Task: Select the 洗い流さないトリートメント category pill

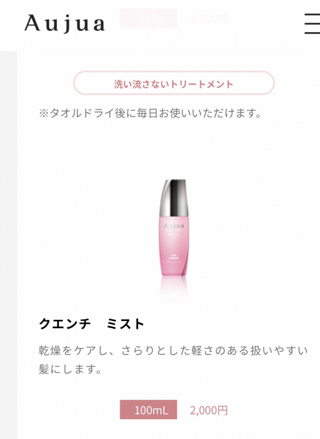Action: click(x=173, y=83)
